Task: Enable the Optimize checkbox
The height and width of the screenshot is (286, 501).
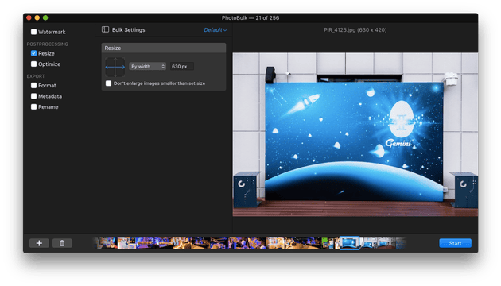Action: pyautogui.click(x=33, y=64)
